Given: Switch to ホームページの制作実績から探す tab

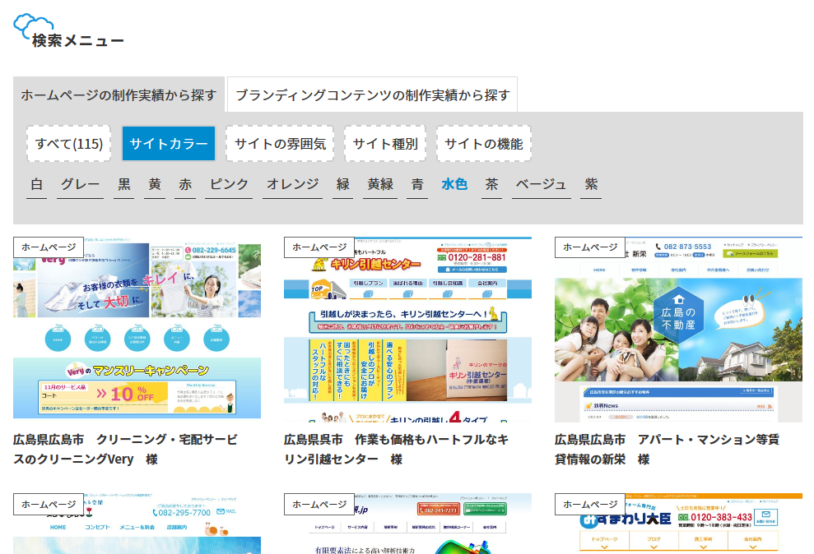Looking at the screenshot, I should (119, 95).
